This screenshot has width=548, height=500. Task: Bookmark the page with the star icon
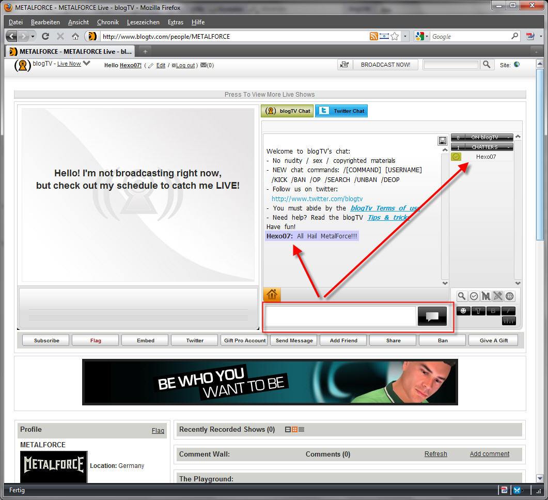tap(395, 36)
